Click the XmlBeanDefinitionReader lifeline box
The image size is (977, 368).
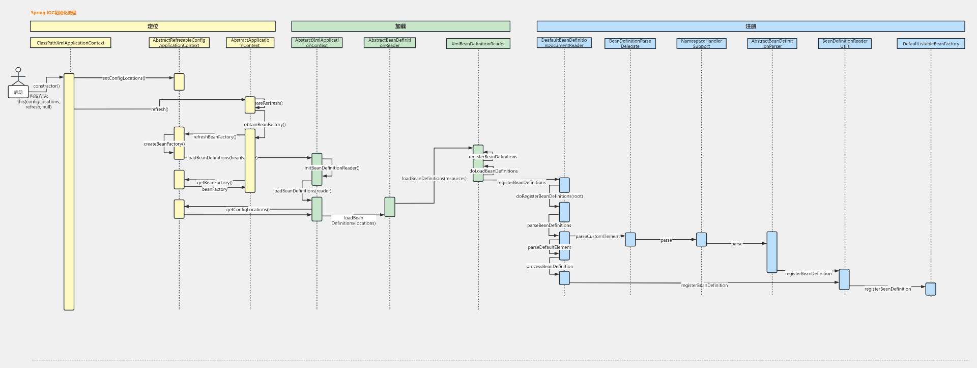pos(478,44)
